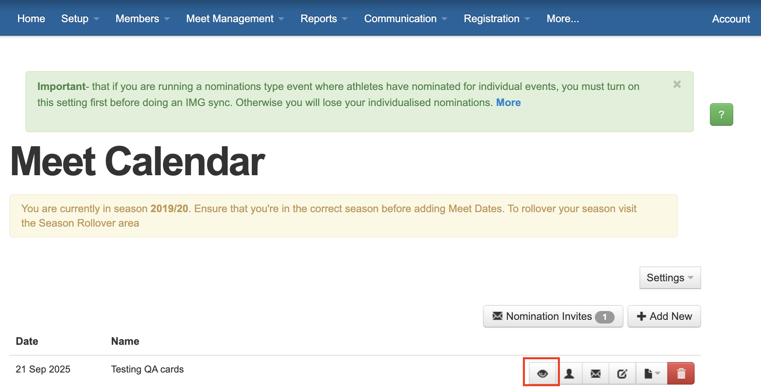Image resolution: width=761 pixels, height=389 pixels.
Task: Delete Testing QA cards with the red trash button
Action: [x=681, y=373]
